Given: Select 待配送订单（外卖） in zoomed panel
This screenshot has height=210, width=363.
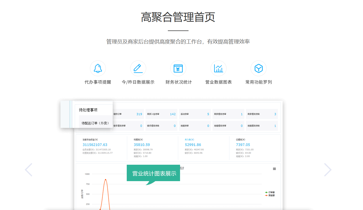Looking at the screenshot, I should (95, 123).
